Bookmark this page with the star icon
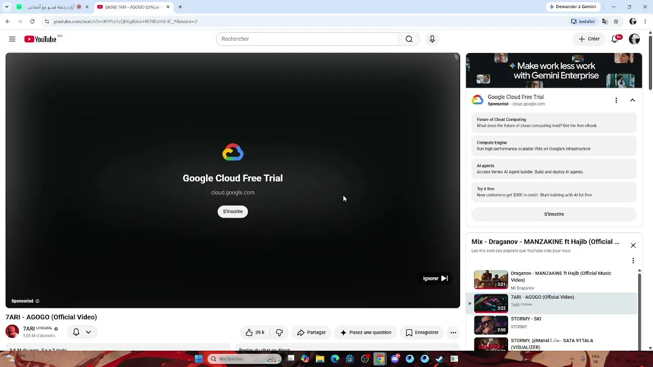 [x=616, y=21]
